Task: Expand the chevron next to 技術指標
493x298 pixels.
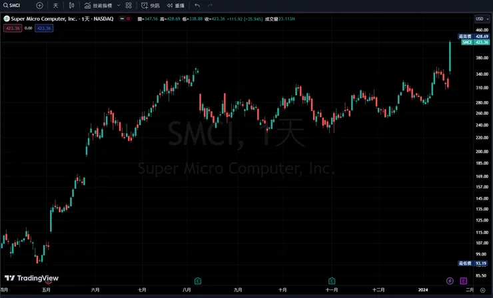Action: point(119,5)
